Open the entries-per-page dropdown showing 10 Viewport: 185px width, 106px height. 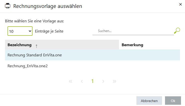20,31
